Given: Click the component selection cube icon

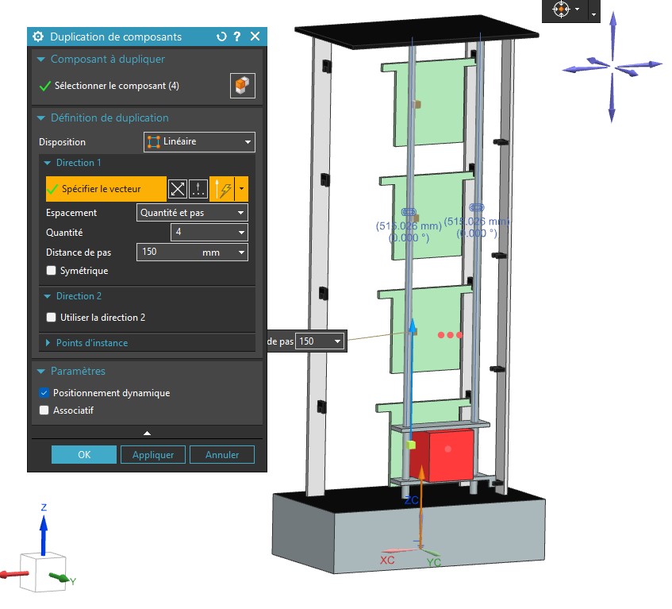Looking at the screenshot, I should 243,86.
